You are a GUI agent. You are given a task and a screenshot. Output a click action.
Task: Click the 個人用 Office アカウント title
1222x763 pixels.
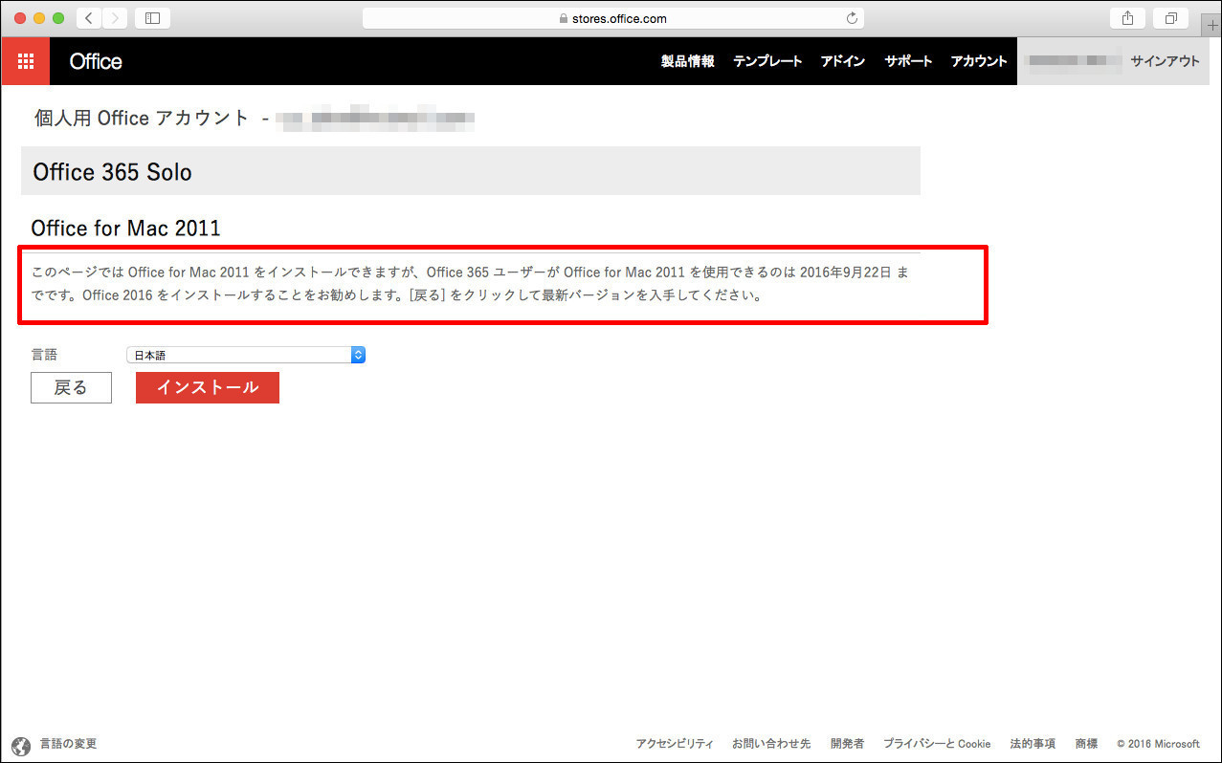pos(142,119)
